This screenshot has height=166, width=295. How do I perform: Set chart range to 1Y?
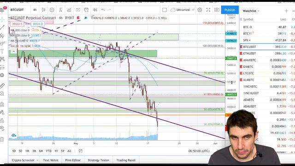tap(56, 151)
